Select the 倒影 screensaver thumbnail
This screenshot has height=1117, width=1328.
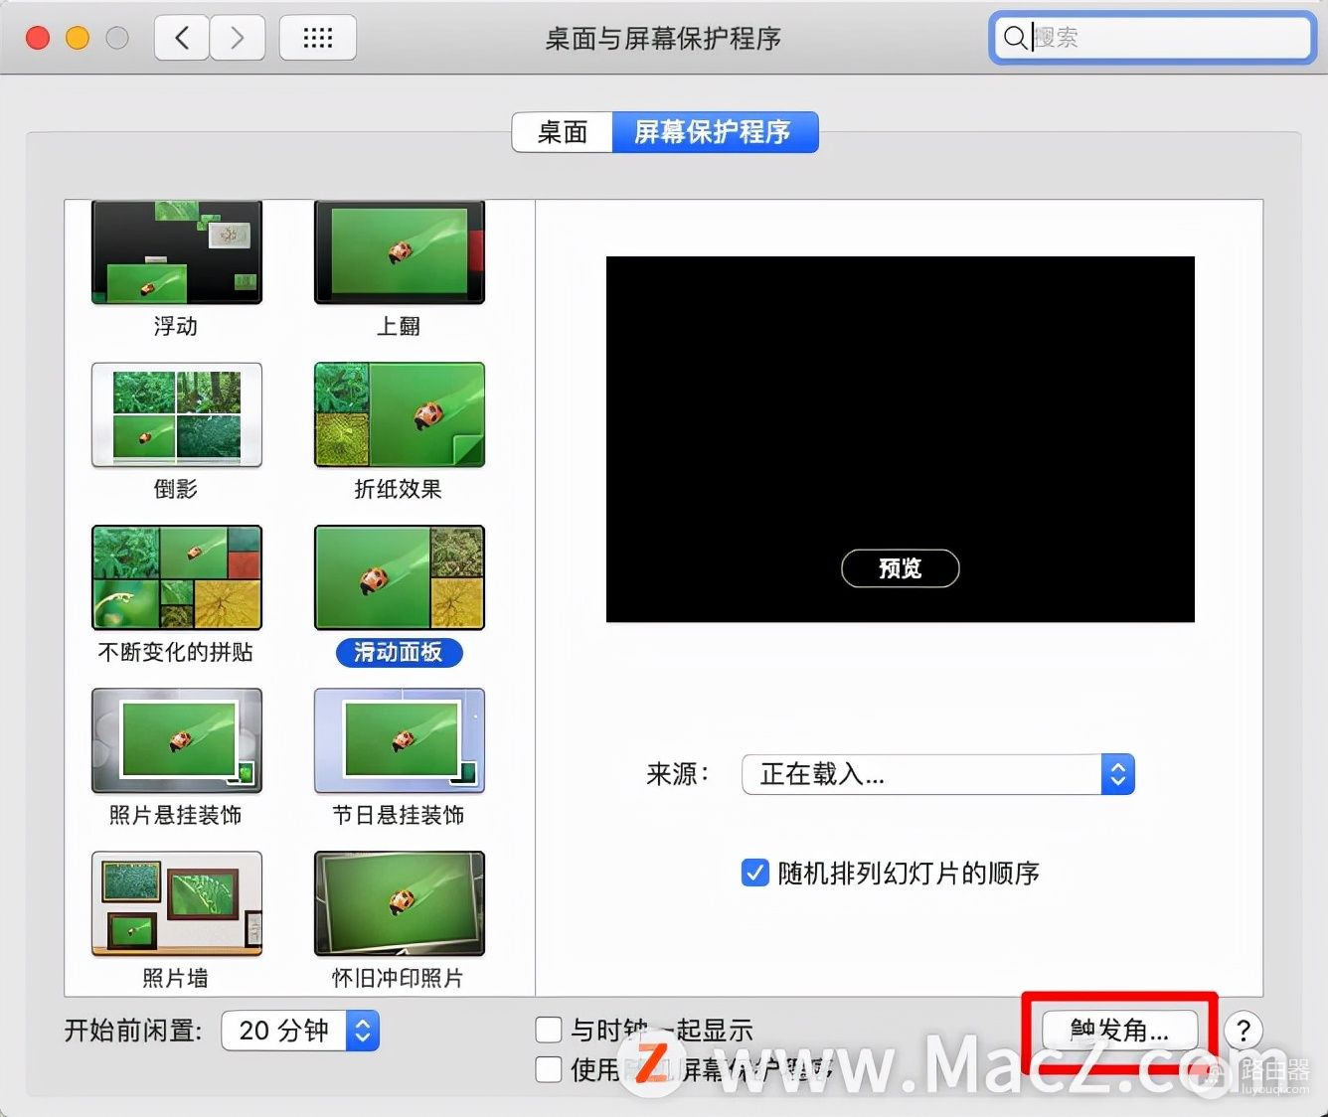[x=177, y=414]
